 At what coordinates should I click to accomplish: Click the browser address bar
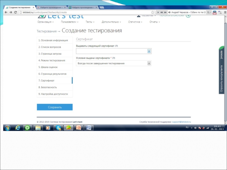(85, 12)
